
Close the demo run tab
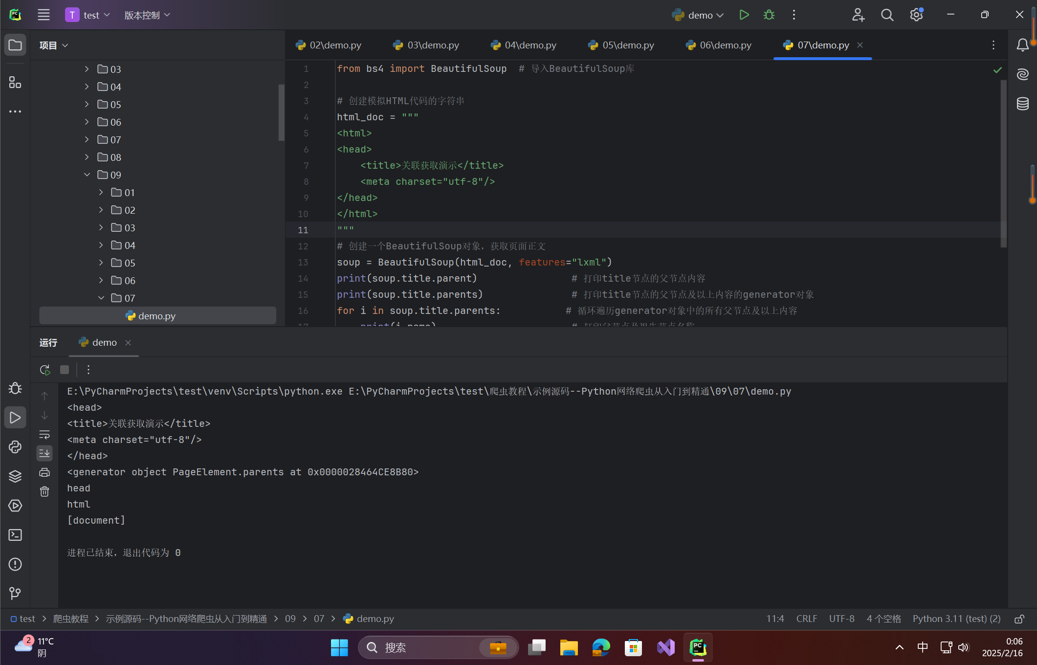[x=128, y=343]
